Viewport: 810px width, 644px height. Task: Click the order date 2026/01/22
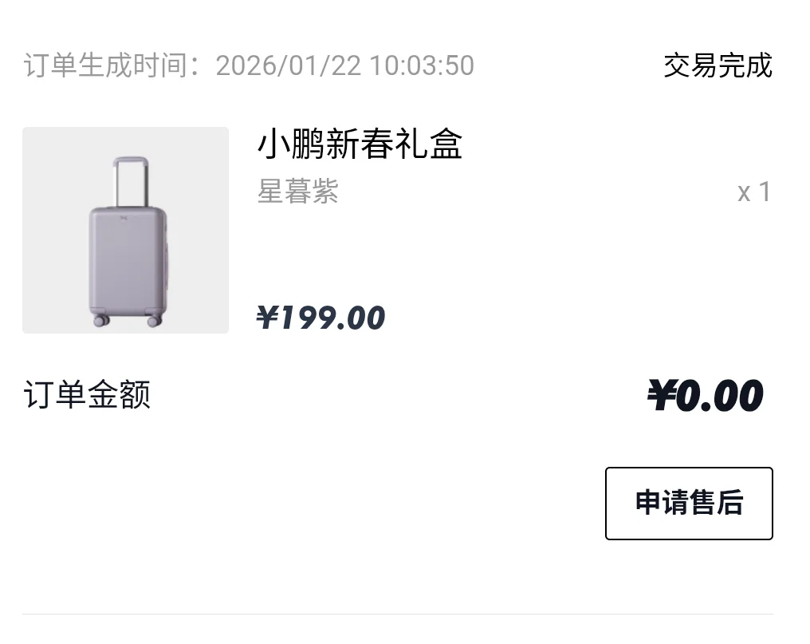[x=289, y=65]
